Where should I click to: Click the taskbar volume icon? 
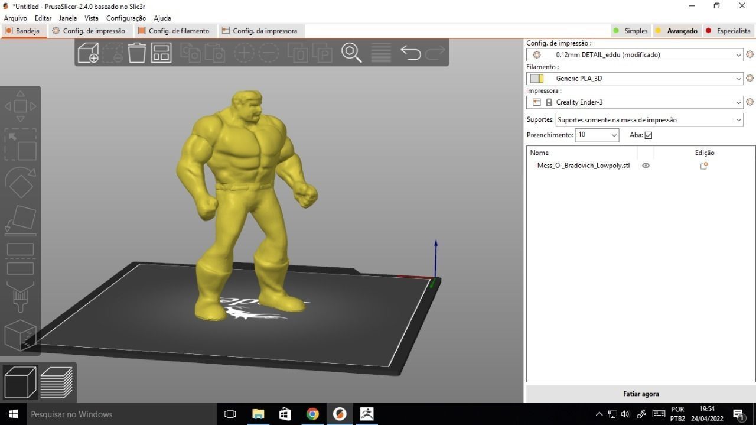(625, 414)
